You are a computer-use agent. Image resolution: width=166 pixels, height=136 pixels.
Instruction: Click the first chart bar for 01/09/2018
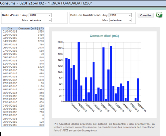(x=66, y=80)
